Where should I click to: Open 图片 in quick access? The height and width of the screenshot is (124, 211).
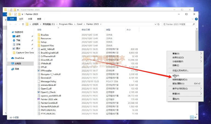tap(18, 48)
